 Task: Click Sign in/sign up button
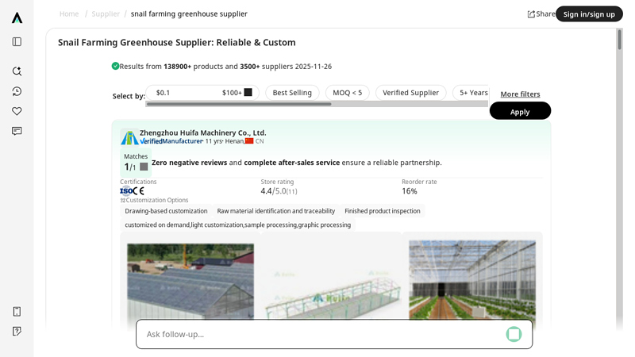point(589,14)
